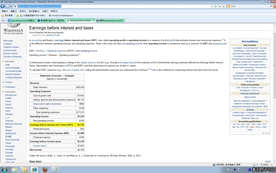
Task: Switch to the second blue-icon tab
Action: coord(52,21)
